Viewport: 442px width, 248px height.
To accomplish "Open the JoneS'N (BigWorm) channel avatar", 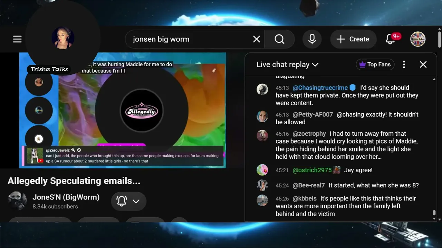I will pos(17,201).
